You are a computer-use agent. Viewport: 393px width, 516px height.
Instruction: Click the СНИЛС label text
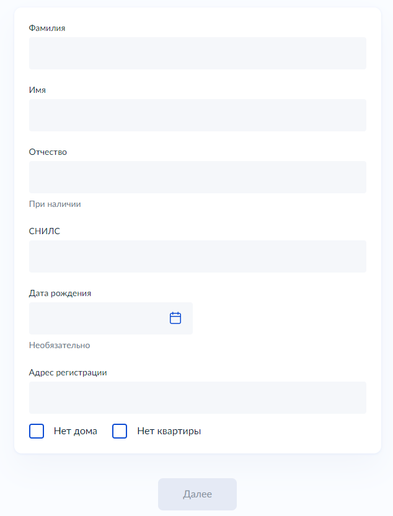[45, 231]
